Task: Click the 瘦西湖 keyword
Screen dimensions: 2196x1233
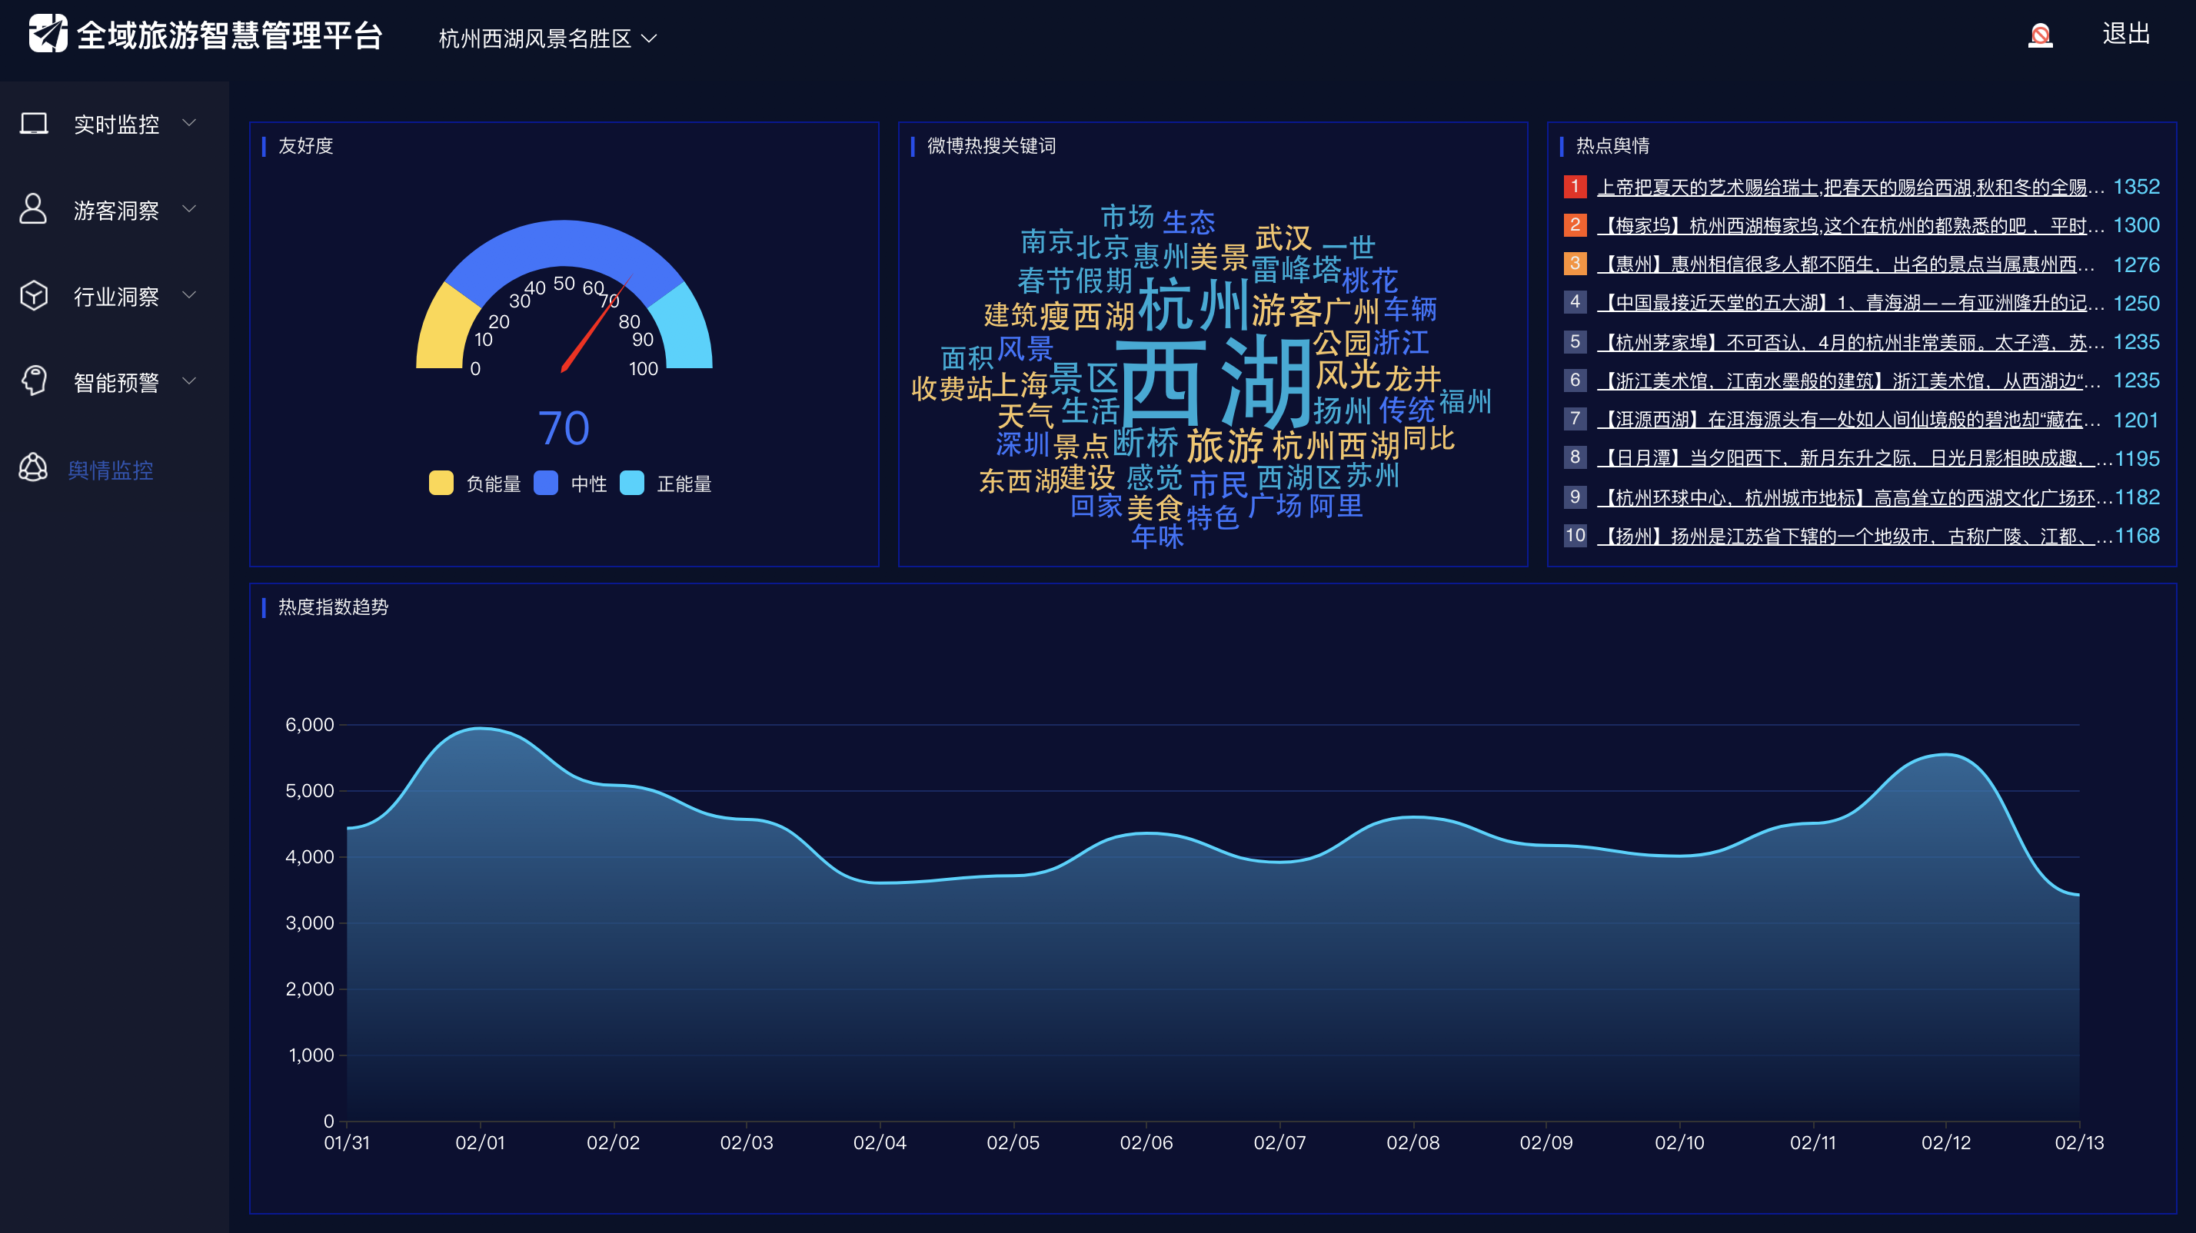Action: [x=1087, y=316]
